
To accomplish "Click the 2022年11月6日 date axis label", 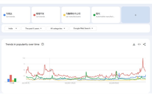I will [70, 83].
